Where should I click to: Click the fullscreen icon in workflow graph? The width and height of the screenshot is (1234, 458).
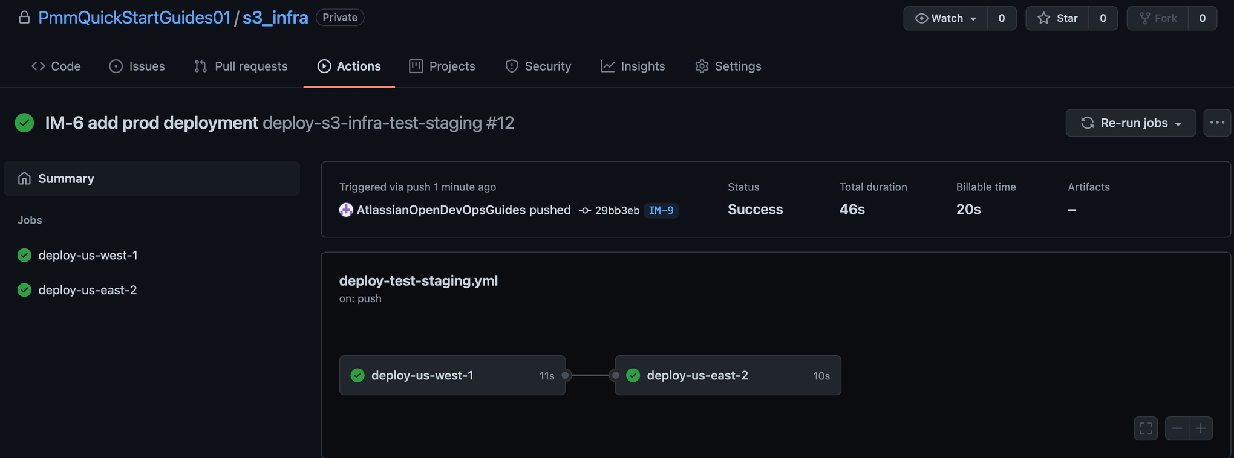pyautogui.click(x=1145, y=428)
